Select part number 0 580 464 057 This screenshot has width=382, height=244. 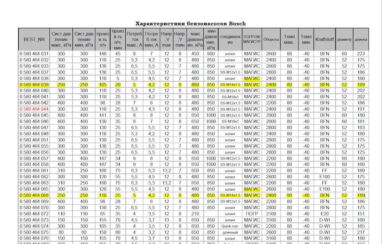34,158
